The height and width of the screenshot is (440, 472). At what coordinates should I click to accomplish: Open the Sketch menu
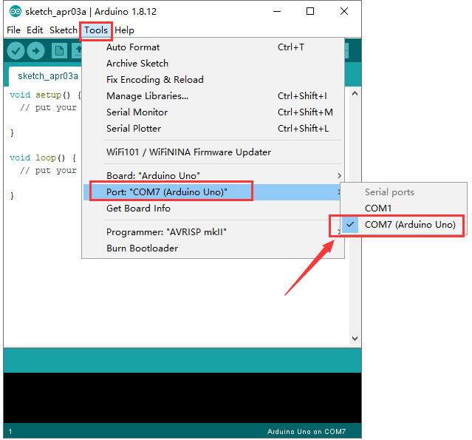tap(63, 30)
